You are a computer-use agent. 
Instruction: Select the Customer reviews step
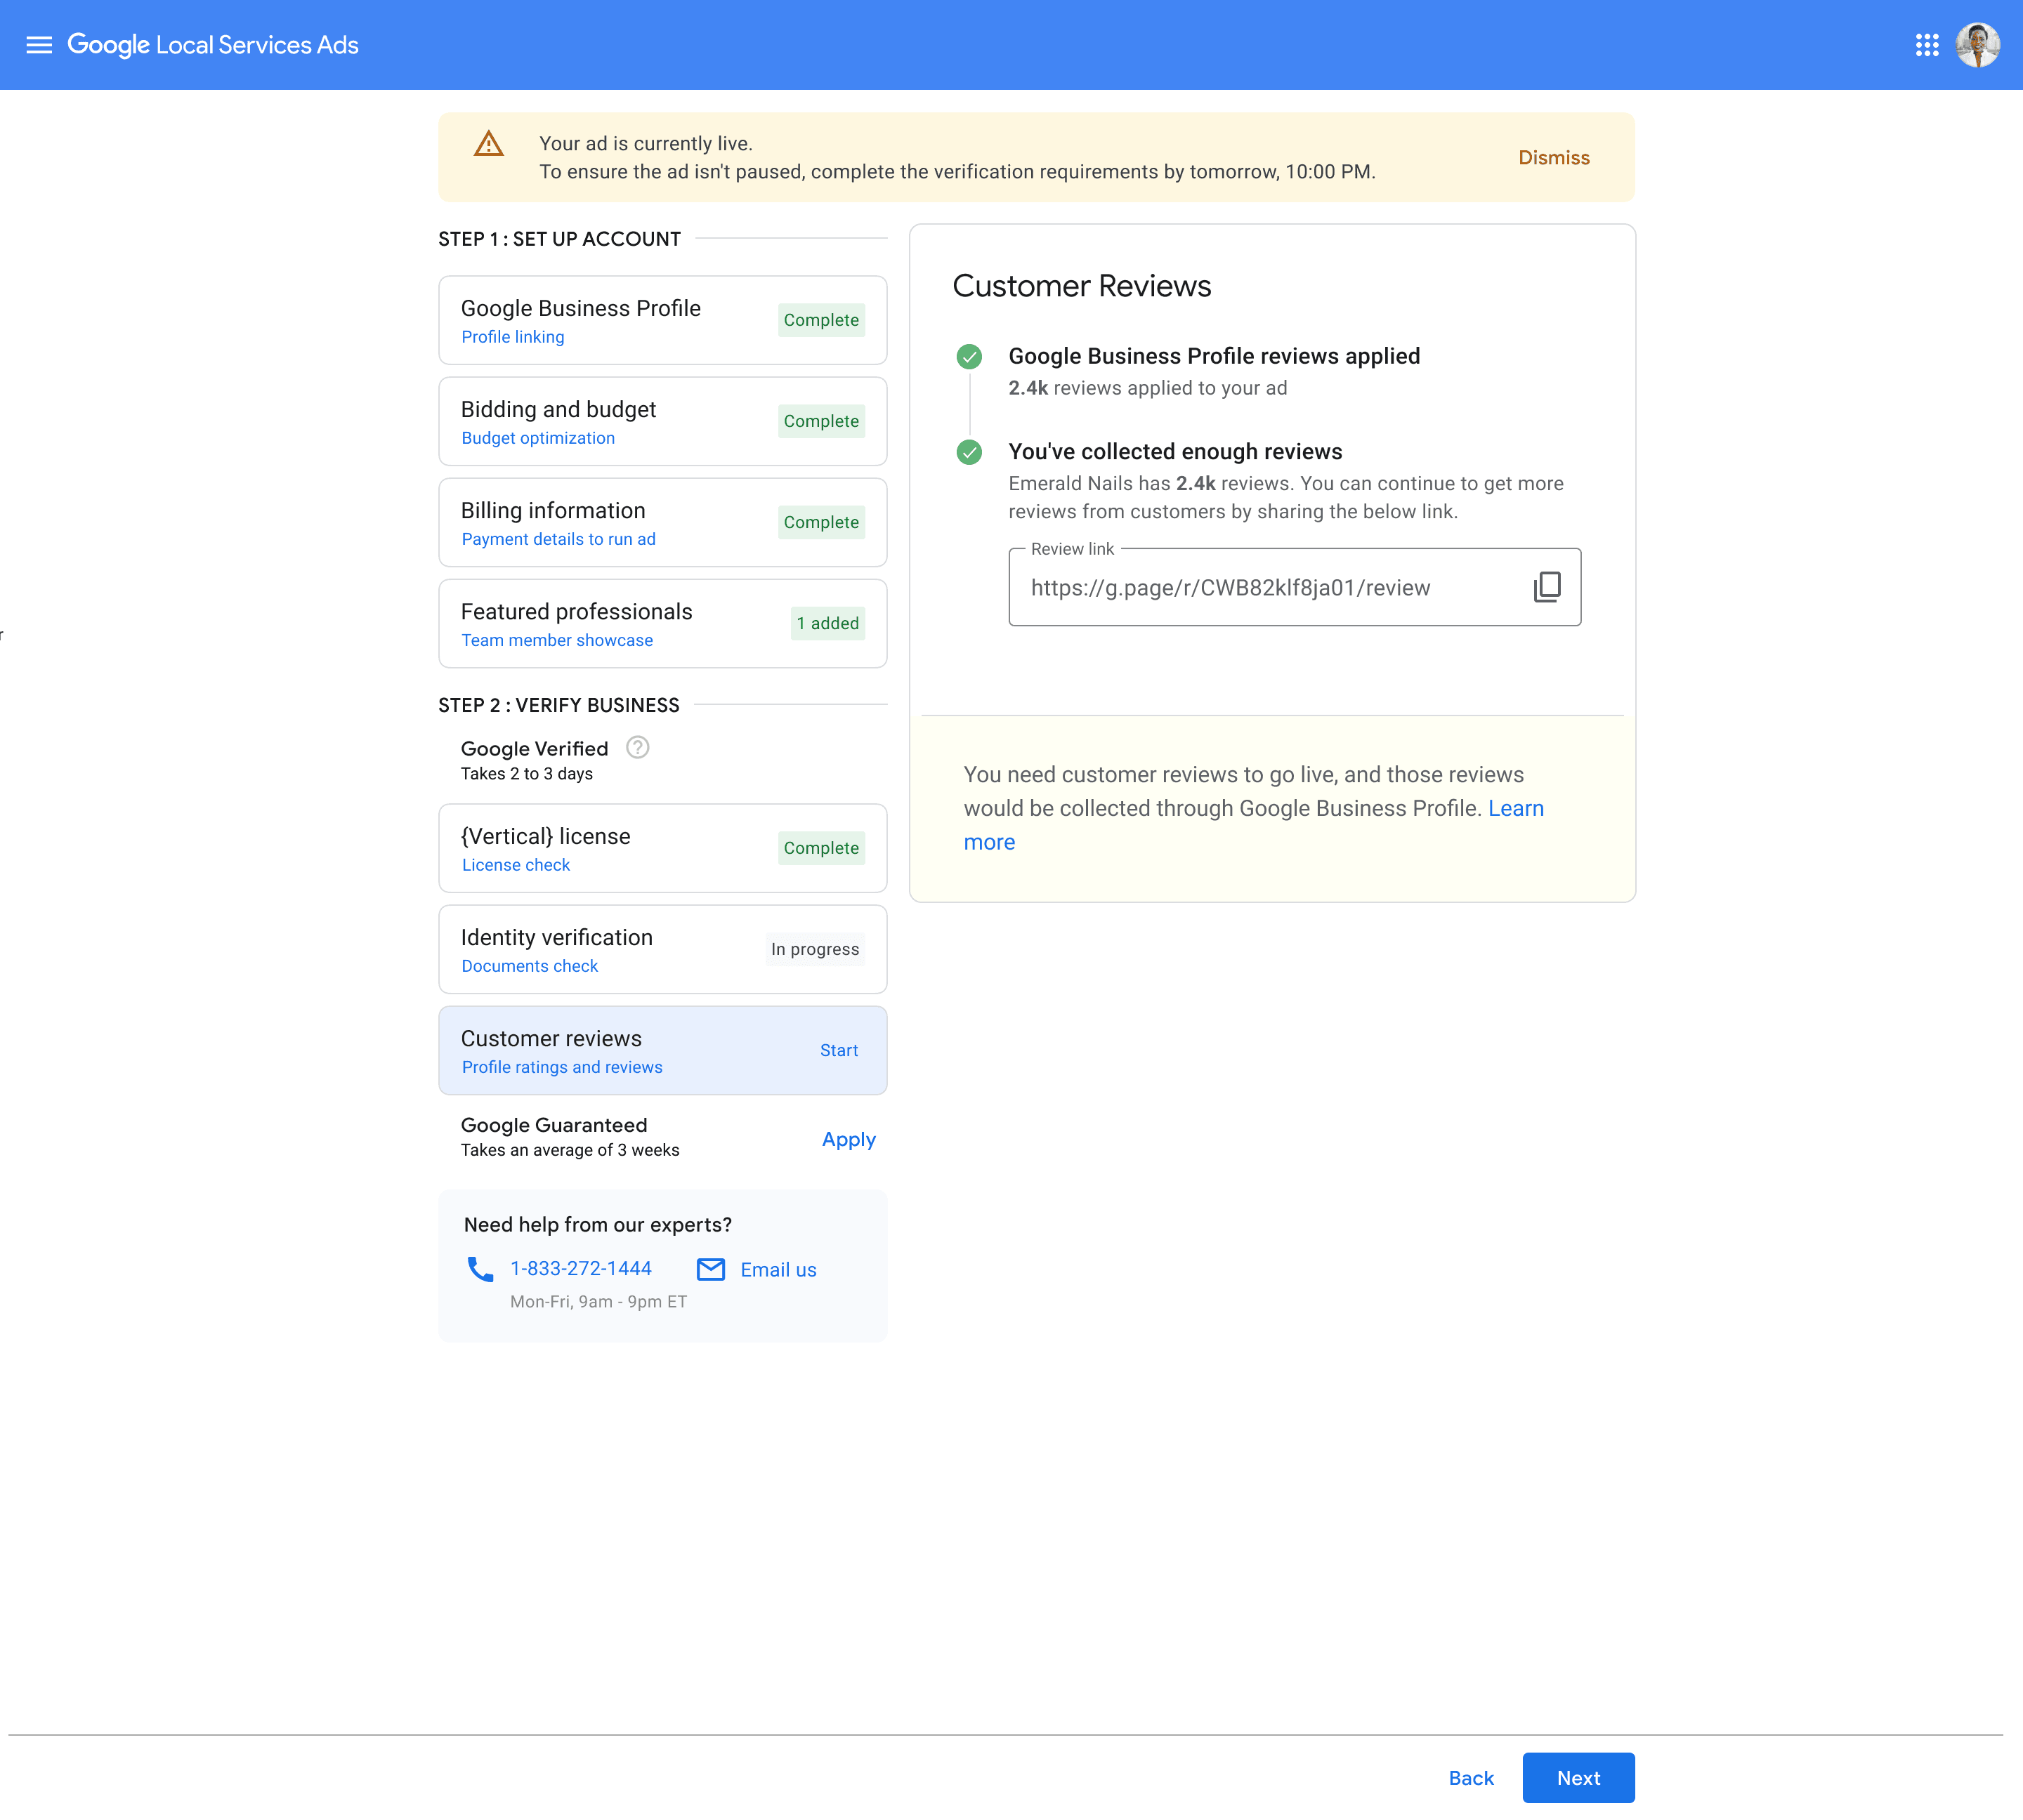click(x=662, y=1050)
